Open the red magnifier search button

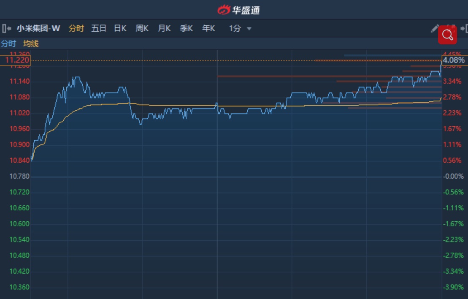(447, 35)
